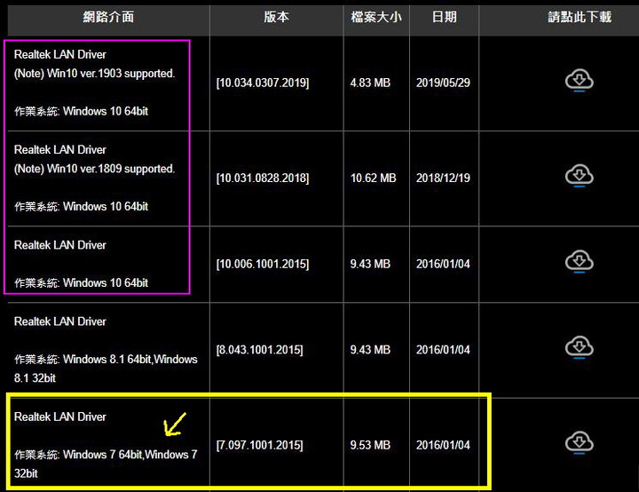This screenshot has width=639, height=492.
Task: Download Windows 7 driver version 7.097.1001.2015
Action: [579, 442]
